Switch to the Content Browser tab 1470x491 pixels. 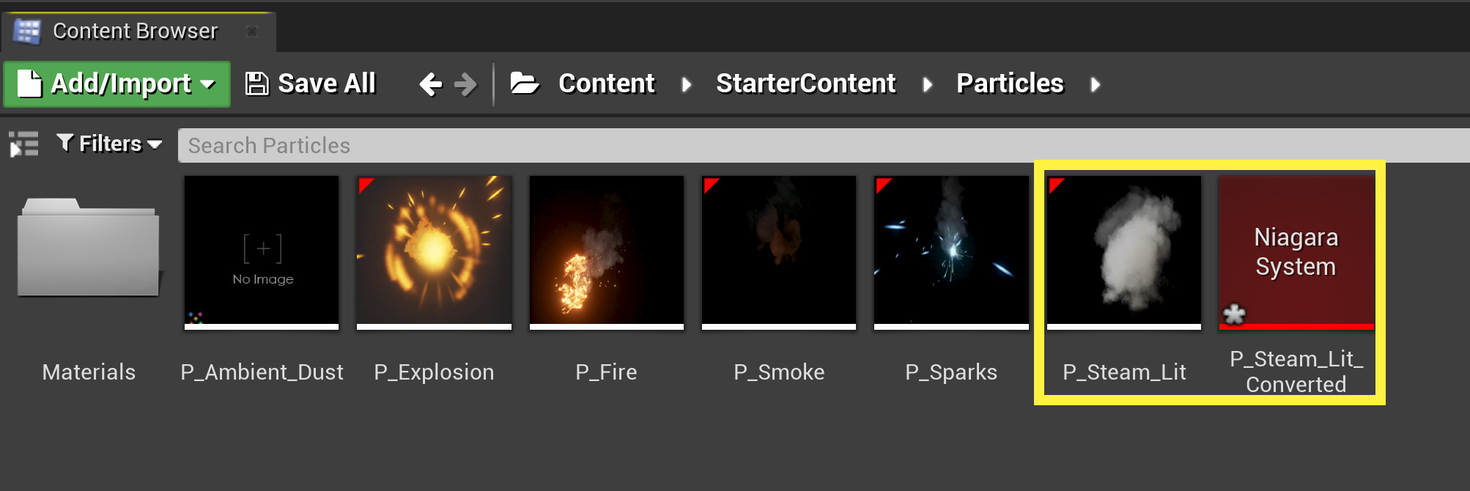pos(133,31)
